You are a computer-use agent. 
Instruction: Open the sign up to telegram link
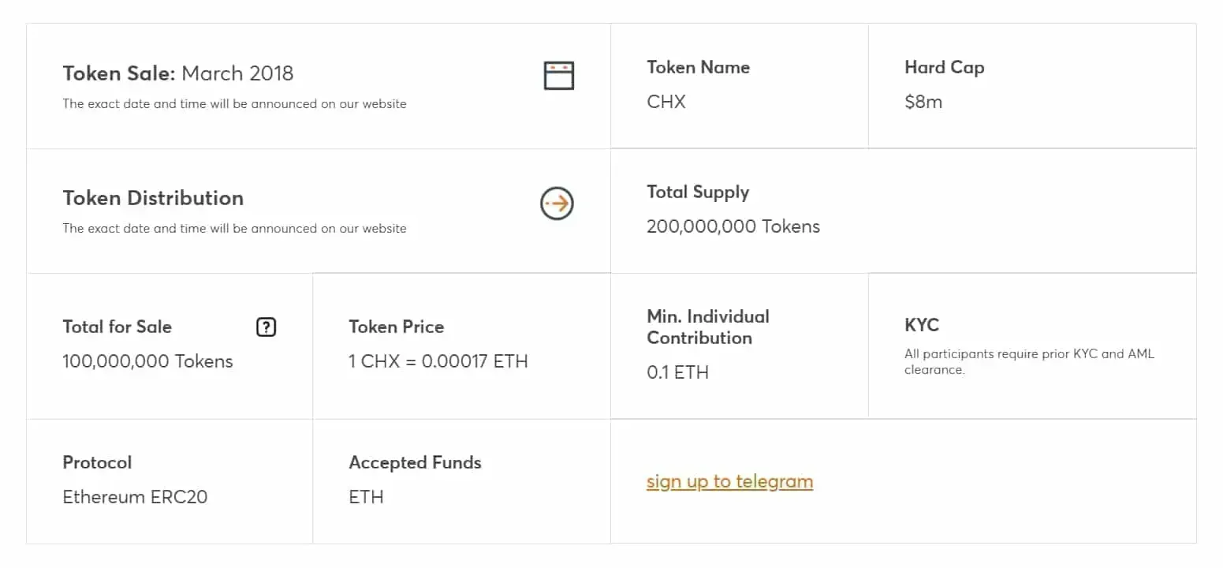(x=729, y=481)
